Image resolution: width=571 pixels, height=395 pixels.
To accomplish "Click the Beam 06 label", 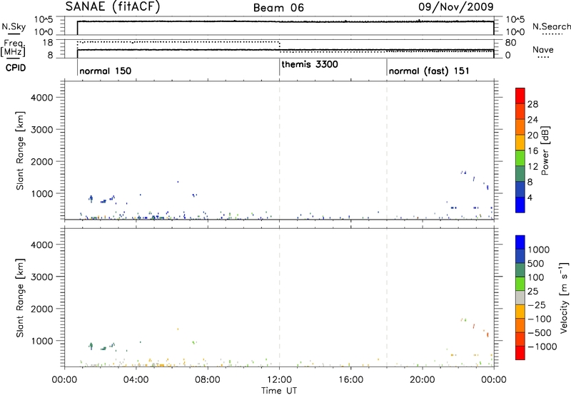I will (278, 8).
